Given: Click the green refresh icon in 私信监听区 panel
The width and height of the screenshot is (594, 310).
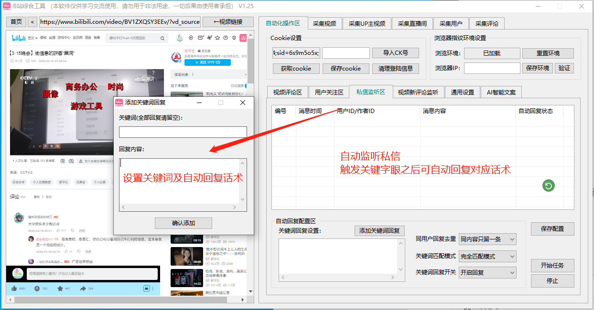Looking at the screenshot, I should [548, 186].
